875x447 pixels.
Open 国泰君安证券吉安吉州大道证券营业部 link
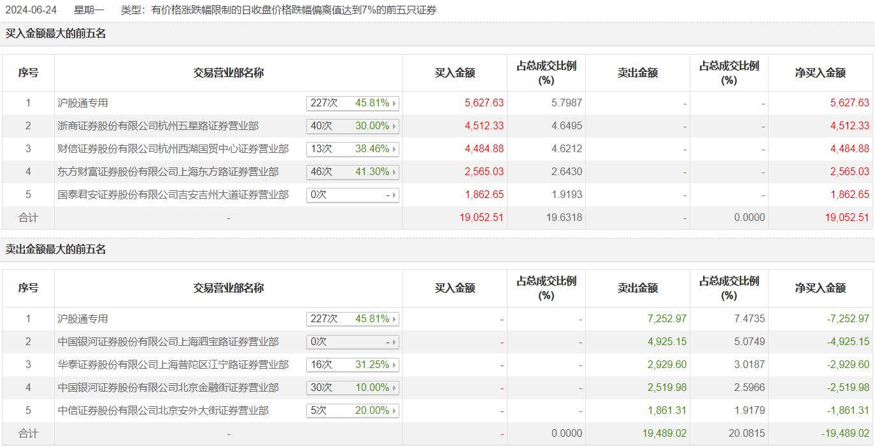point(173,195)
